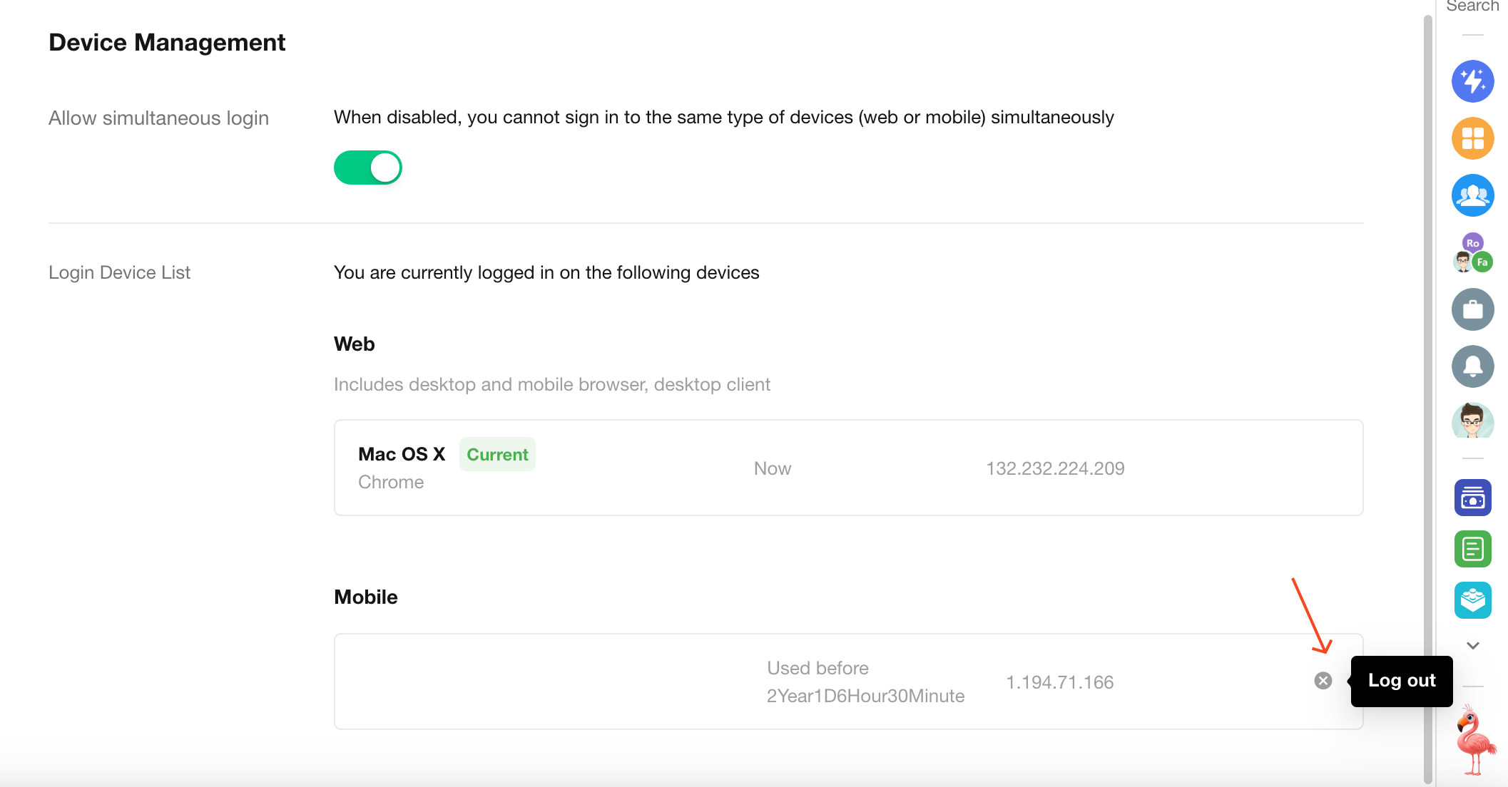This screenshot has height=787, width=1508.
Task: Click the X icon on the mobile device row
Action: pyautogui.click(x=1323, y=681)
